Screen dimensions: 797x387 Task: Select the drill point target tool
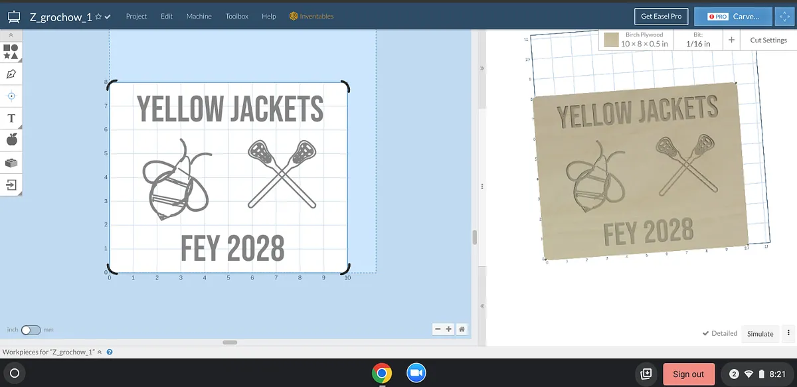point(11,96)
